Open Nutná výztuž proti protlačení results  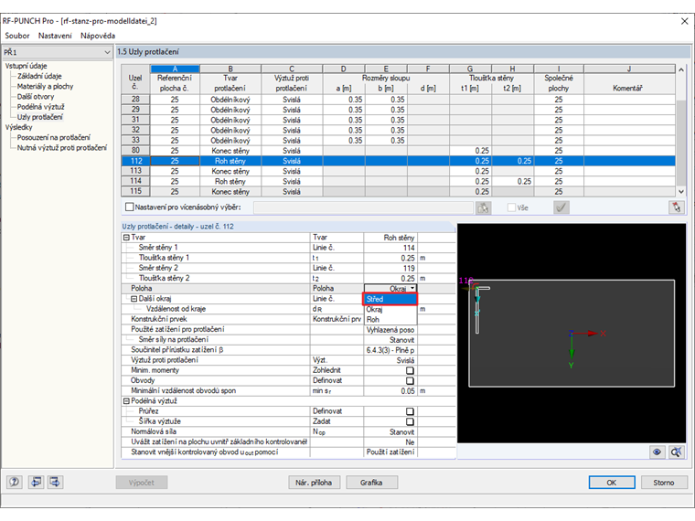click(x=62, y=147)
